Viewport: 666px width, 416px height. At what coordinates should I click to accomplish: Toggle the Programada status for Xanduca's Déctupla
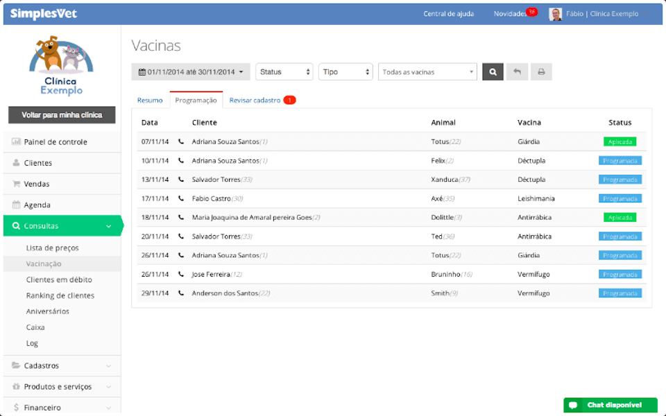pyautogui.click(x=620, y=179)
